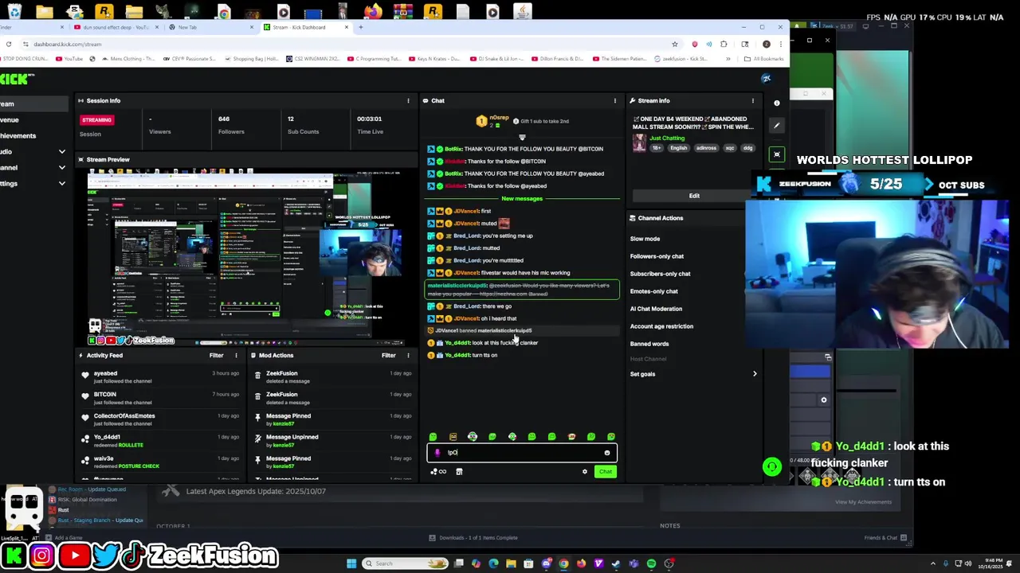Open Mod Actions Filter dropdown
This screenshot has height=573, width=1020.
click(x=388, y=355)
